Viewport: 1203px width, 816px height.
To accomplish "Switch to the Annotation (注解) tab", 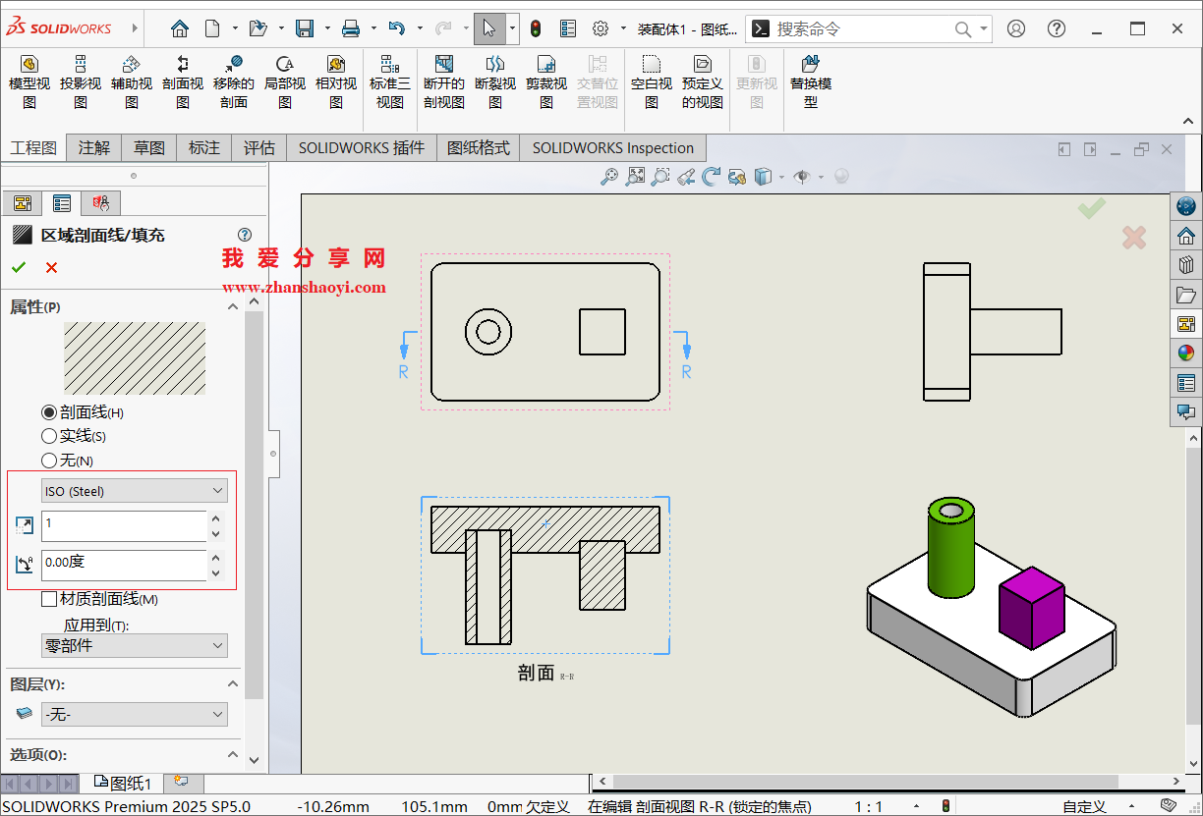I will coord(94,148).
